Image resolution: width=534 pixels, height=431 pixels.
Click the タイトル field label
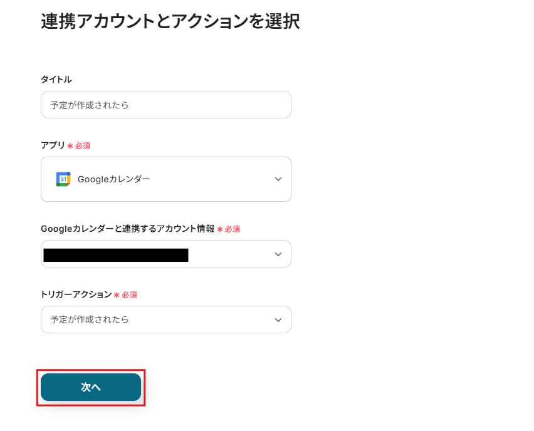(56, 80)
